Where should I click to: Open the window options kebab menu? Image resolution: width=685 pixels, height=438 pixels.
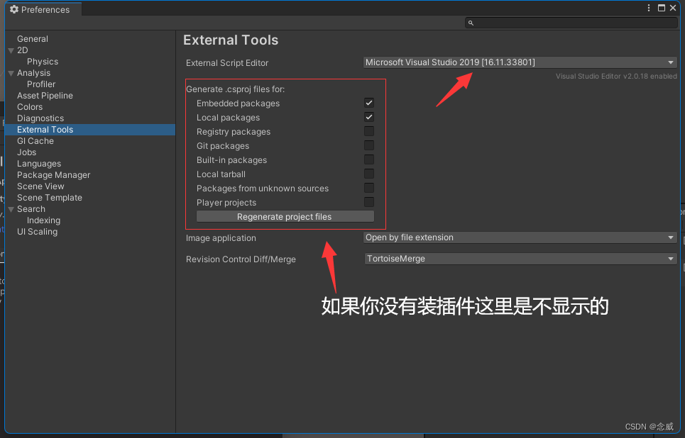(649, 8)
